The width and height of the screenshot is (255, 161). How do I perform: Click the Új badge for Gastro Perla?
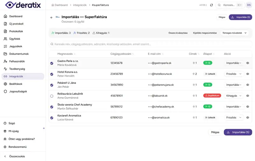tap(208, 63)
